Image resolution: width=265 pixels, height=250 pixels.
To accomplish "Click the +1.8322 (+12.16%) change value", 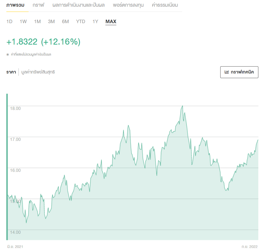I will pyautogui.click(x=43, y=42).
